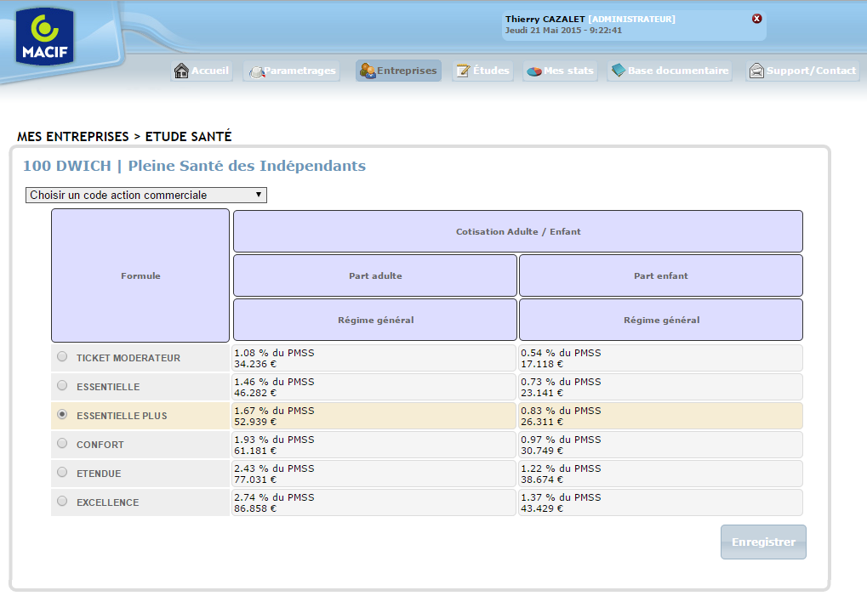Screen dimensions: 867x613
Task: Click the house icon beside Accueil
Action: point(181,71)
